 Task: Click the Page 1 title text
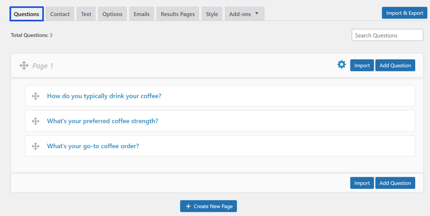pos(43,66)
